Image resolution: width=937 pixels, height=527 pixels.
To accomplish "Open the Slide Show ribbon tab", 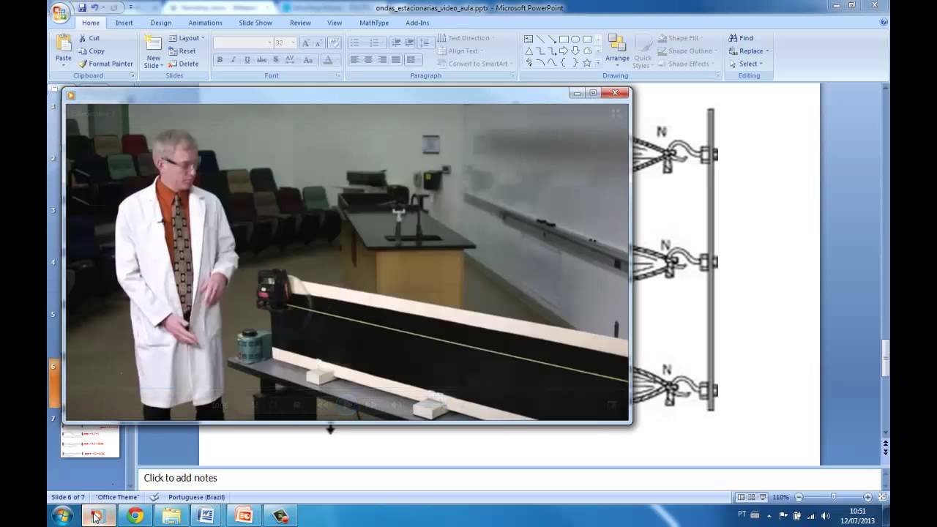I will coord(255,23).
